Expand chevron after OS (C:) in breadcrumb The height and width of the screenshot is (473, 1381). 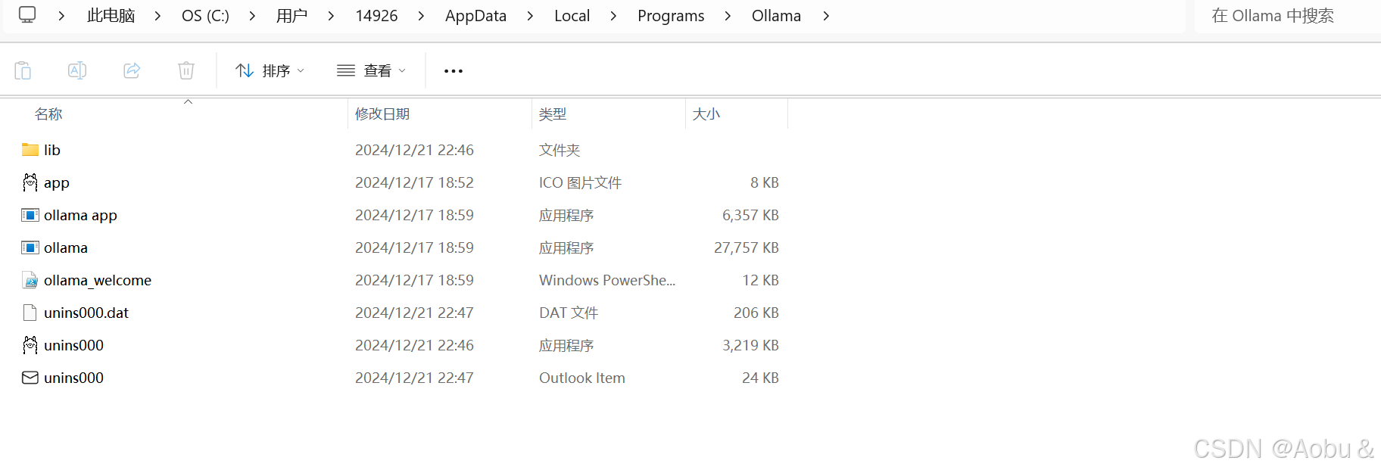pos(252,16)
